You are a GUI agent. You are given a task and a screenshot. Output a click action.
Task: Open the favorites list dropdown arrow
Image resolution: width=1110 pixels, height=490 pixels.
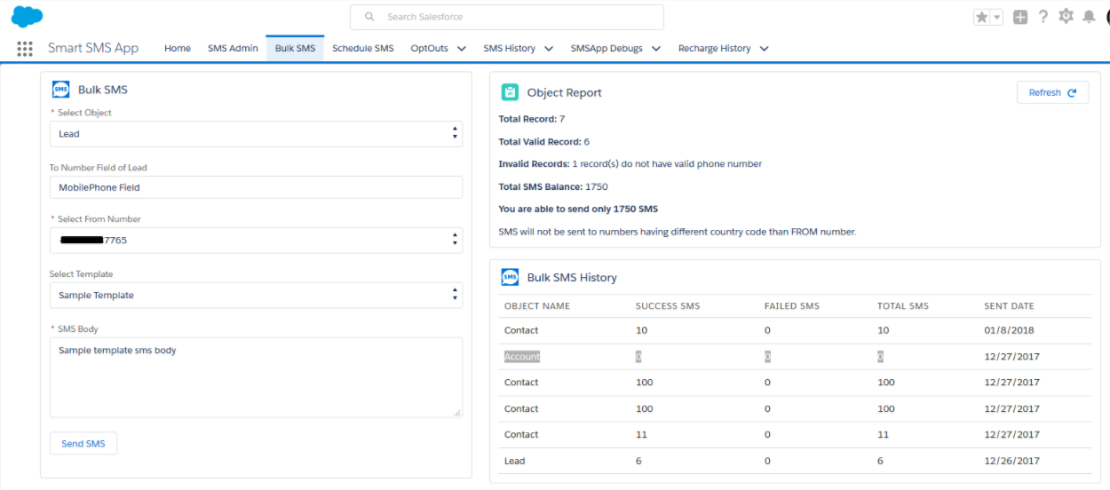coord(997,17)
